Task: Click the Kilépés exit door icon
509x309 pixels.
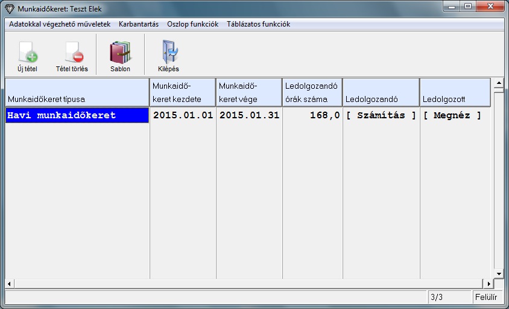Action: tap(168, 53)
